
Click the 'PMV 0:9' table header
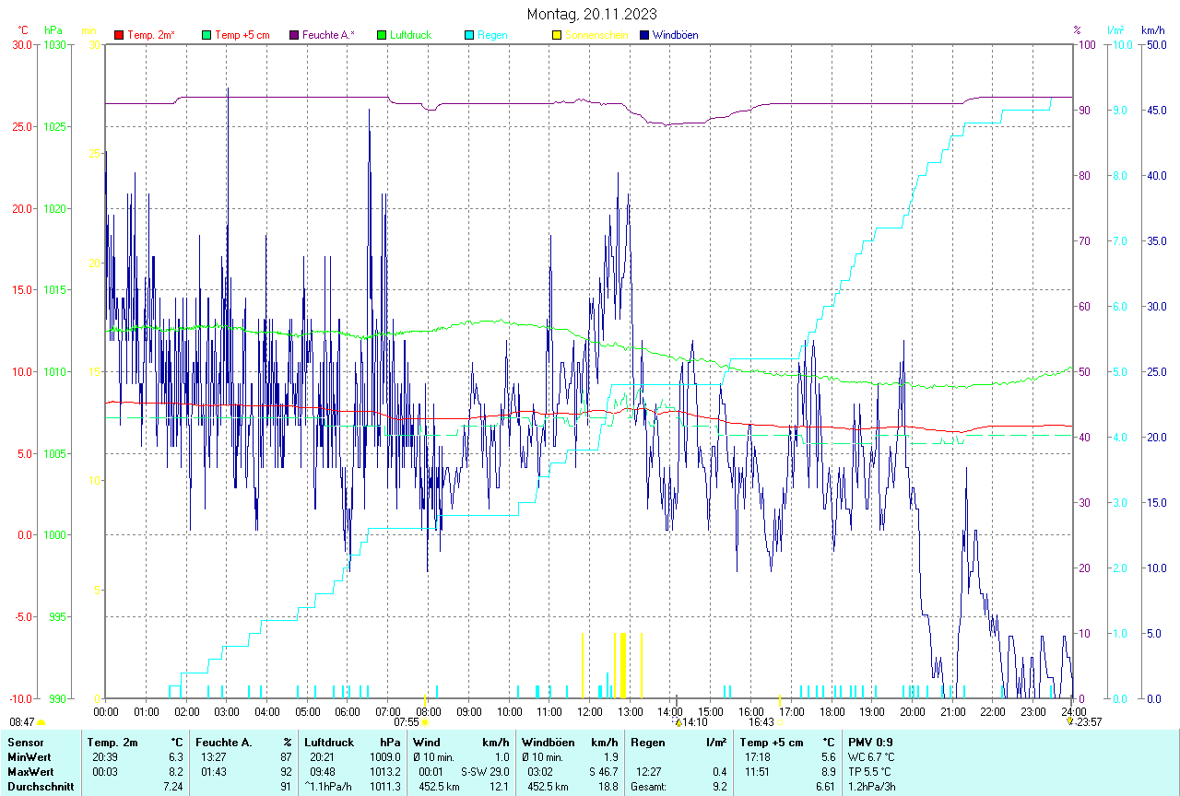[x=870, y=742]
